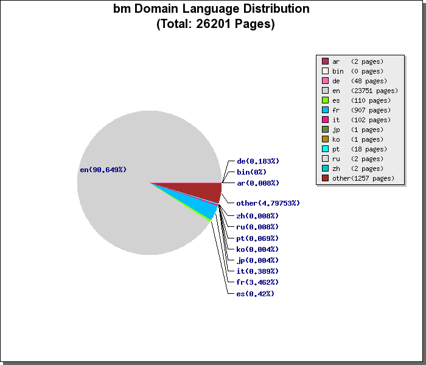Click the fr legend blue swatch
426x365 pixels.
point(325,110)
